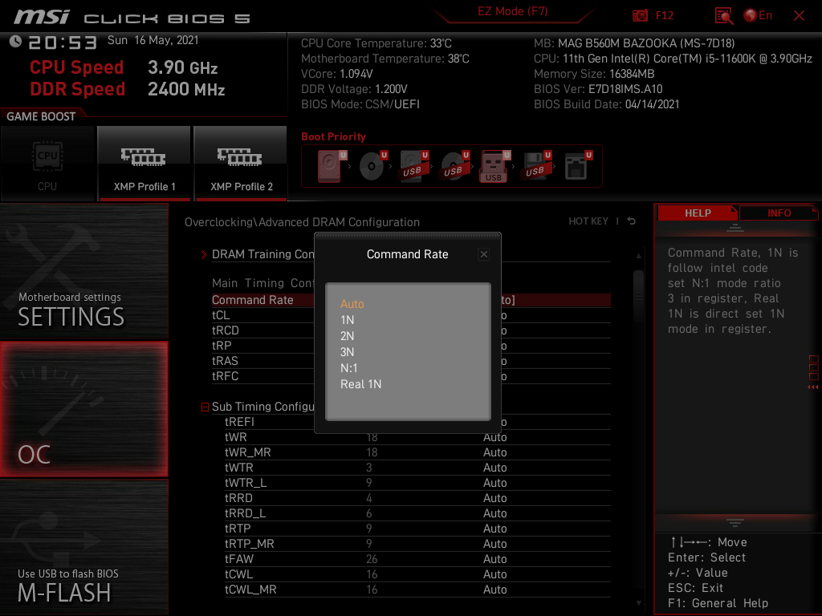Screen dimensions: 822x616
Task: Close the Command Rate popup
Action: 484,254
